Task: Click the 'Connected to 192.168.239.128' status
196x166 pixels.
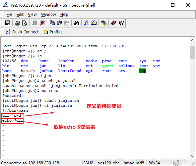Action: (30, 163)
